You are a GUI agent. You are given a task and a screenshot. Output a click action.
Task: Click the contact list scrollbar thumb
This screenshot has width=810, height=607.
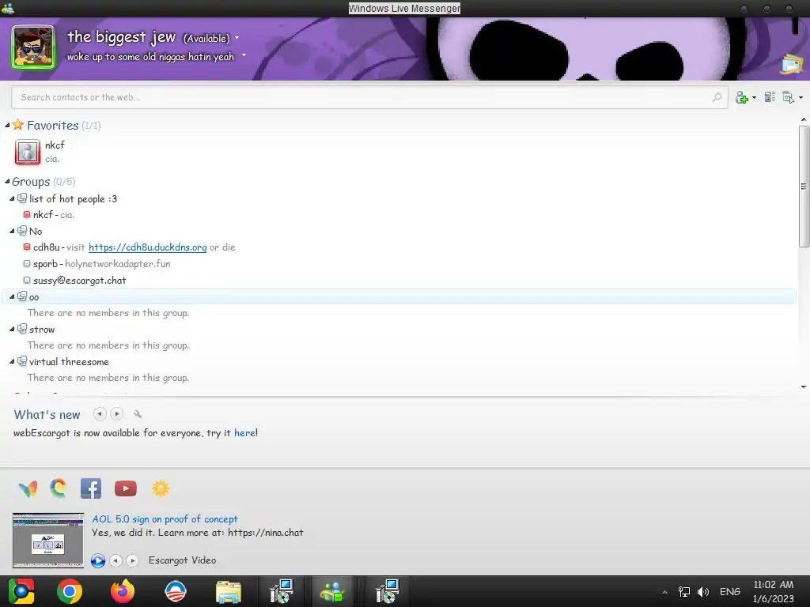(x=804, y=186)
